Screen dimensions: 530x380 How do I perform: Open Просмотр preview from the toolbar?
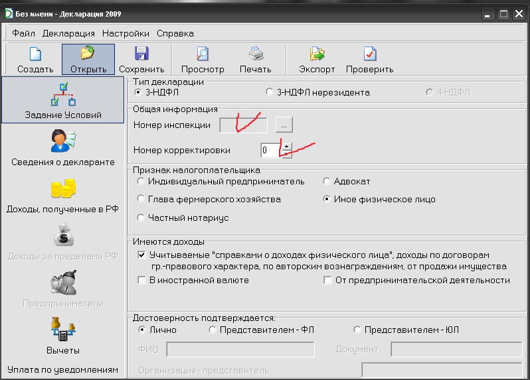coord(203,55)
